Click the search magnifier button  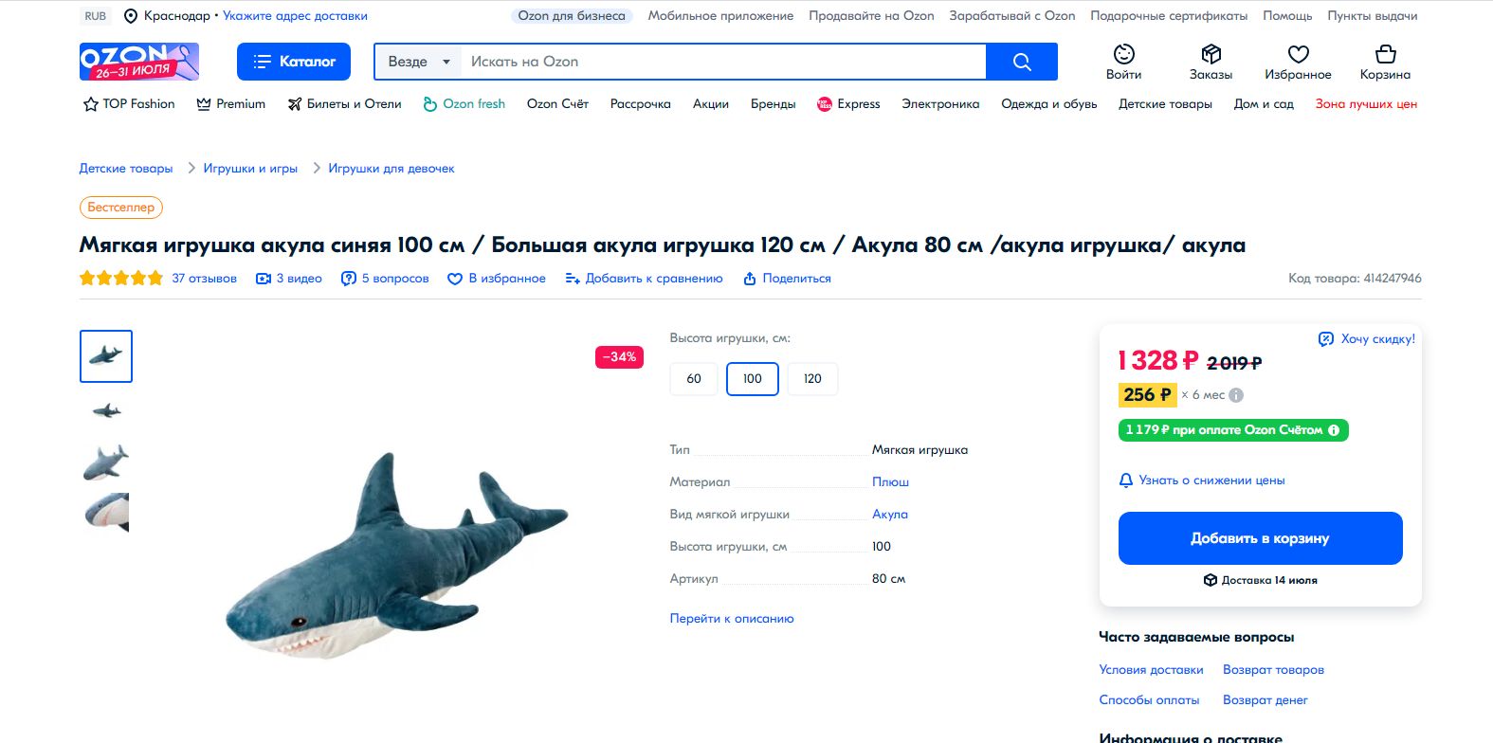1021,62
